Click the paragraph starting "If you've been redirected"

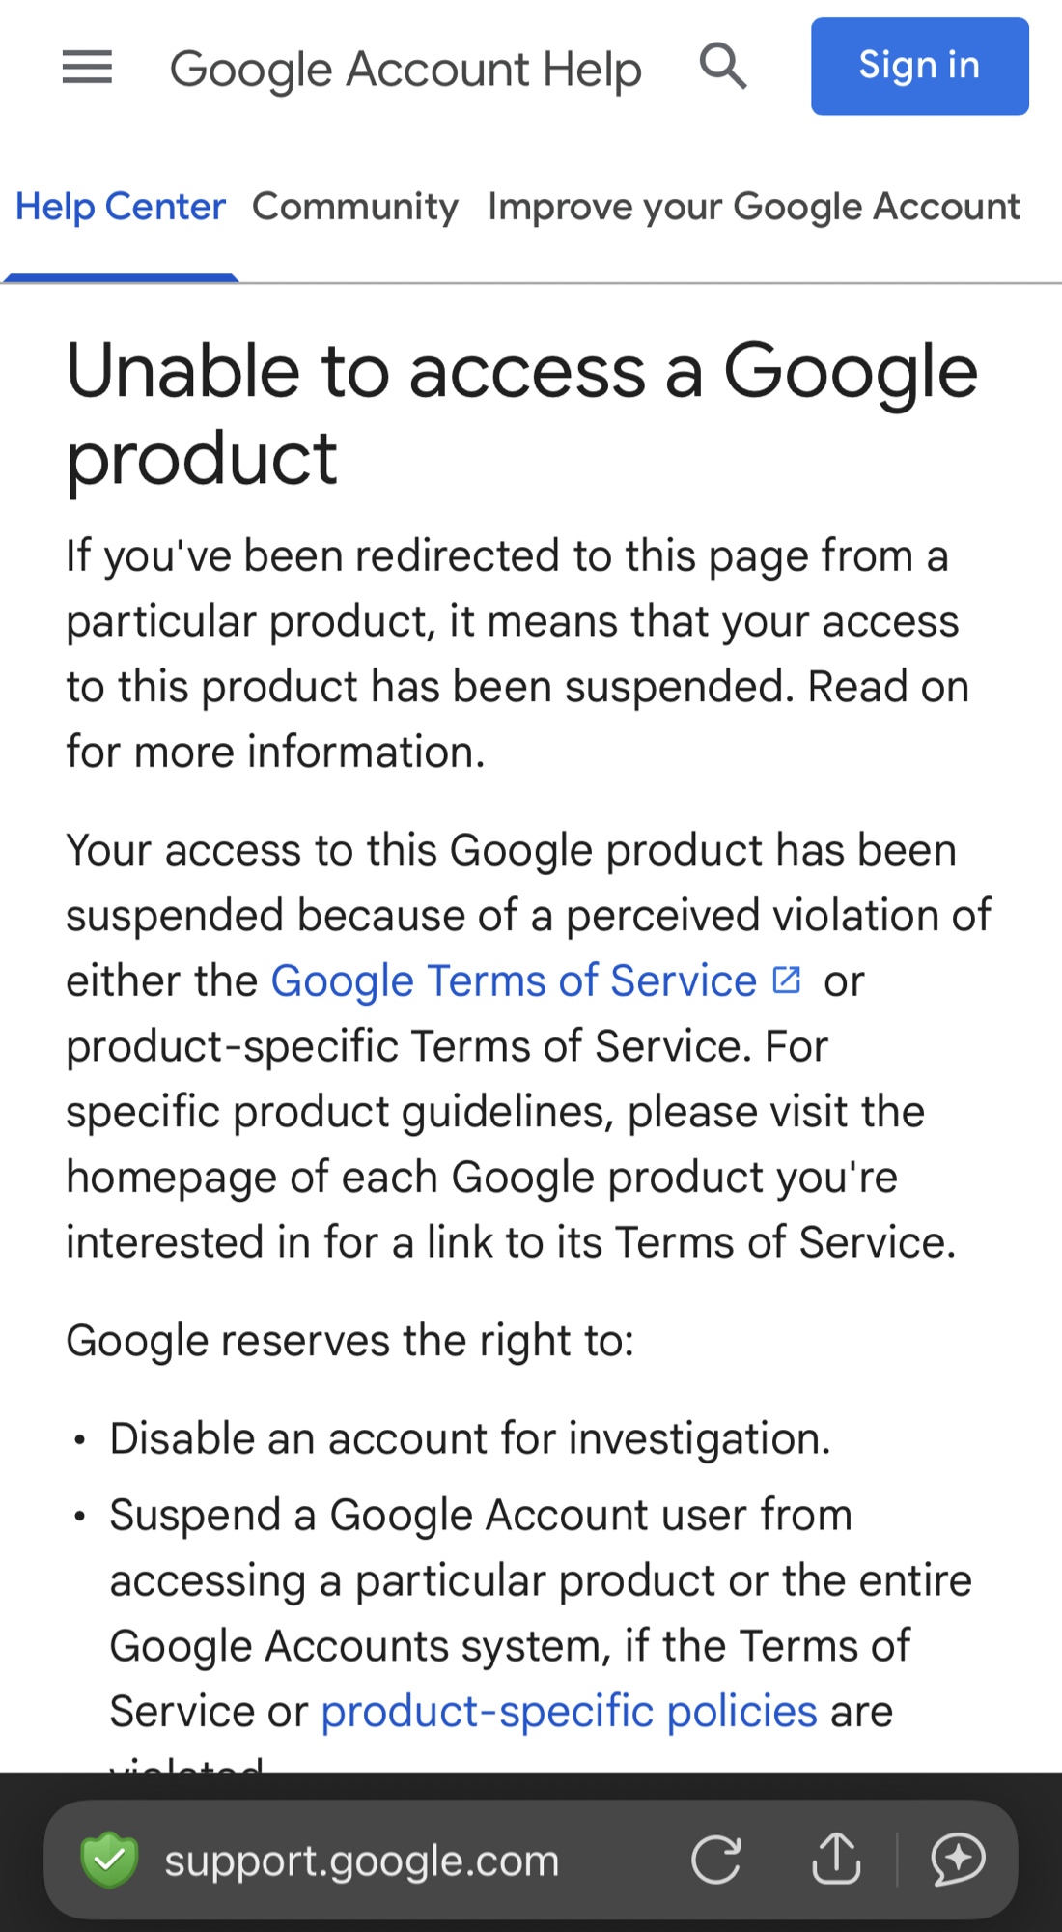click(517, 654)
